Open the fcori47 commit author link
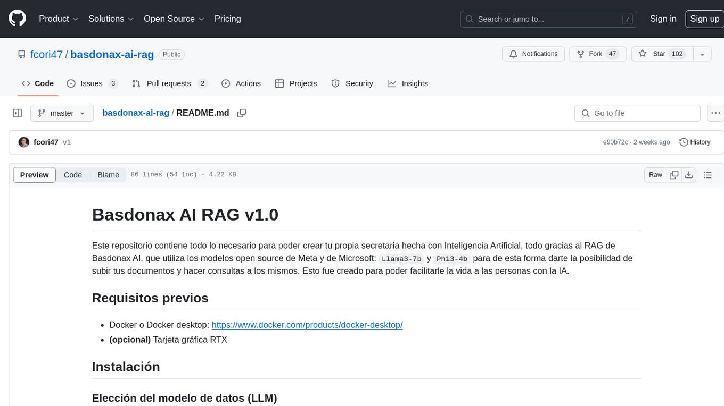724x406 pixels. [46, 142]
